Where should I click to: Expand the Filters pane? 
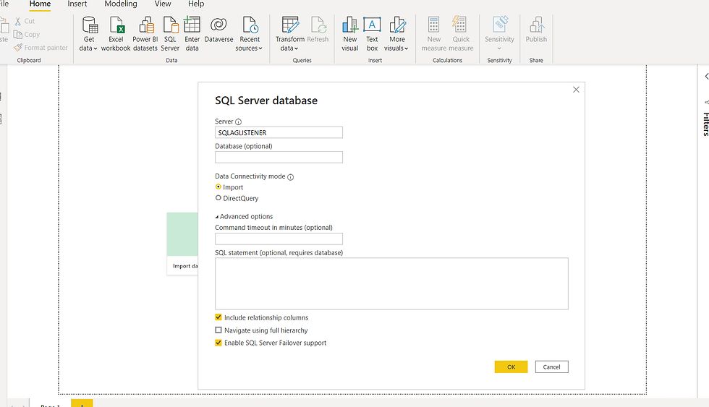(x=706, y=77)
